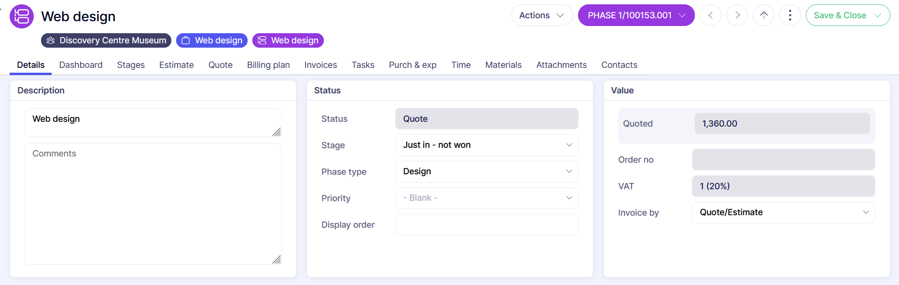Open the PHASE 1/100153.001 dropdown

636,15
